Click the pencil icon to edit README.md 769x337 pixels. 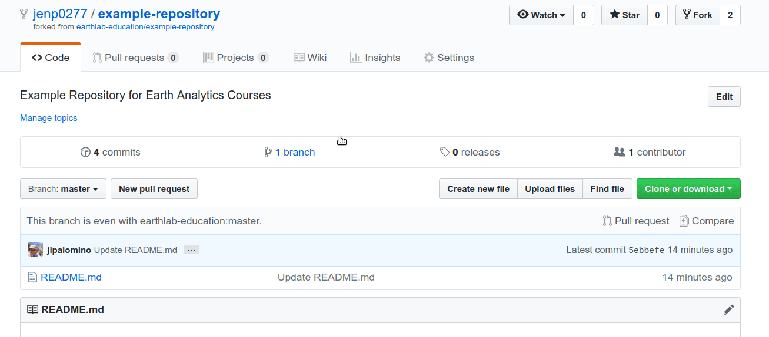point(728,309)
